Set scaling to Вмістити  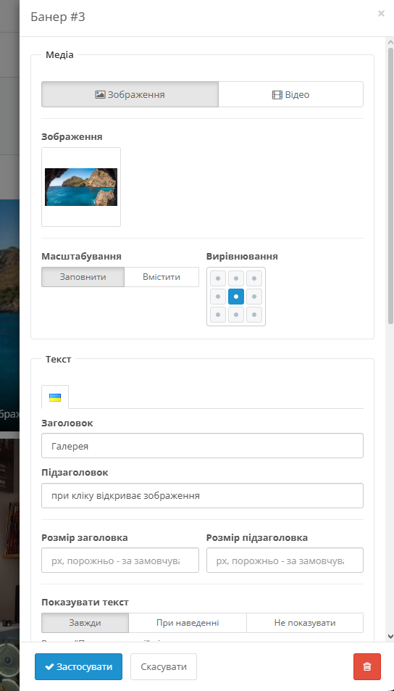162,277
